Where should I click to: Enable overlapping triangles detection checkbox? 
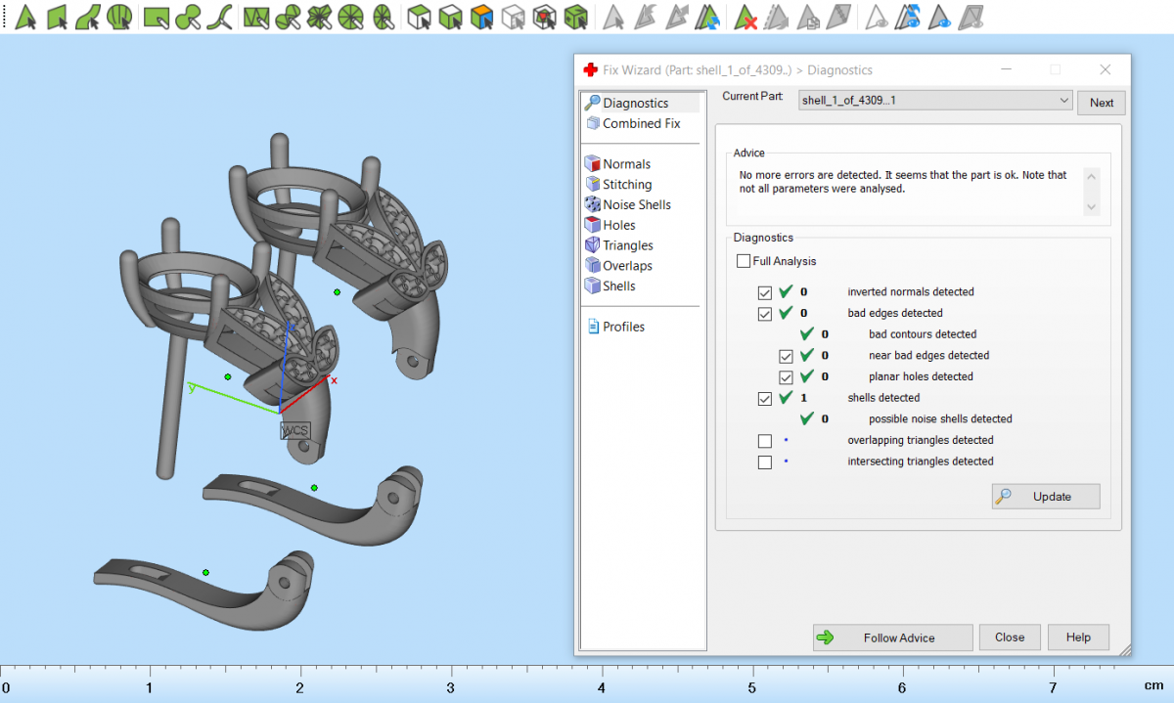pos(765,441)
